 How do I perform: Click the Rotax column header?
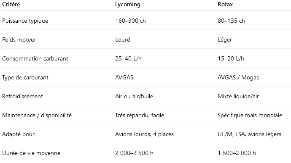(x=225, y=4)
